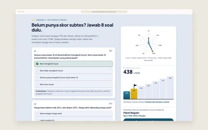Select the 'Lebih rendah 4%' answer
208x130 pixels.
pyautogui.click(x=73, y=119)
